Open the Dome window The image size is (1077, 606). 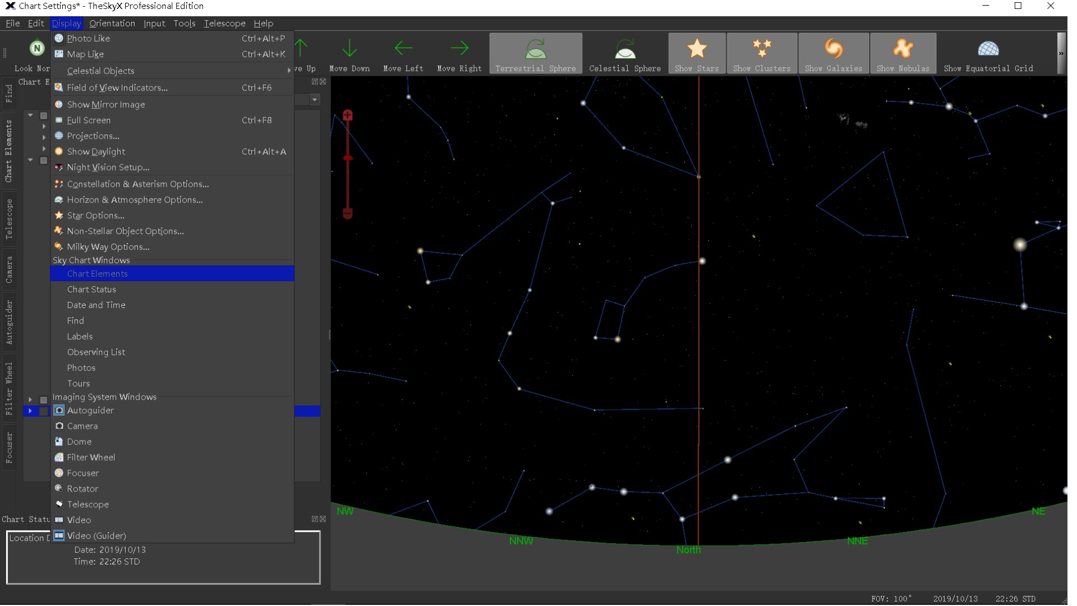tap(172, 442)
